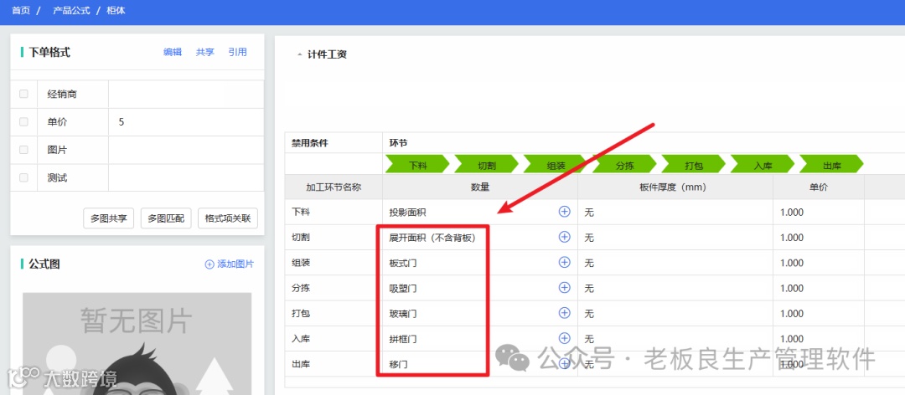Click the 数量 column header
The height and width of the screenshot is (395, 905).
[480, 187]
